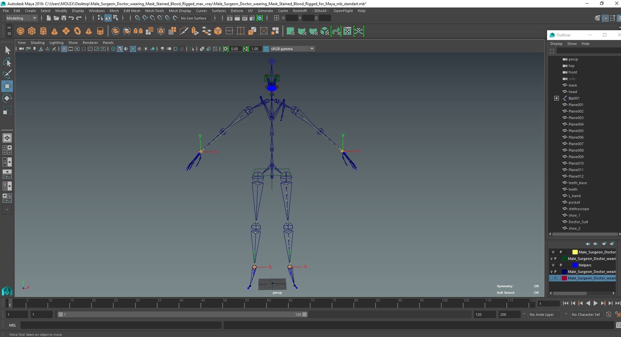The image size is (621, 337).
Task: Activate the Rotate tool in toolbox
Action: [7, 98]
